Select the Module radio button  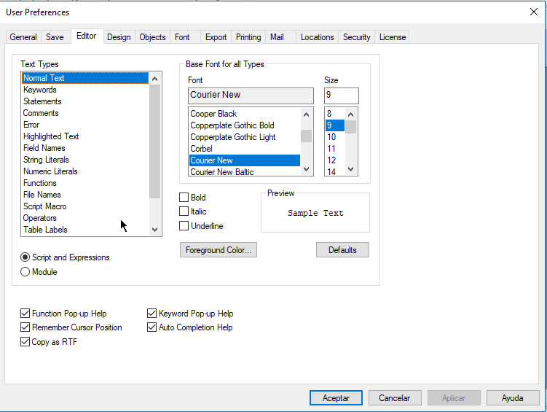coord(25,272)
